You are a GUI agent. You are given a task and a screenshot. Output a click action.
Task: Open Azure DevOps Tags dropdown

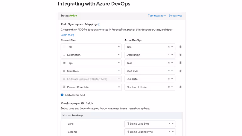172,63
